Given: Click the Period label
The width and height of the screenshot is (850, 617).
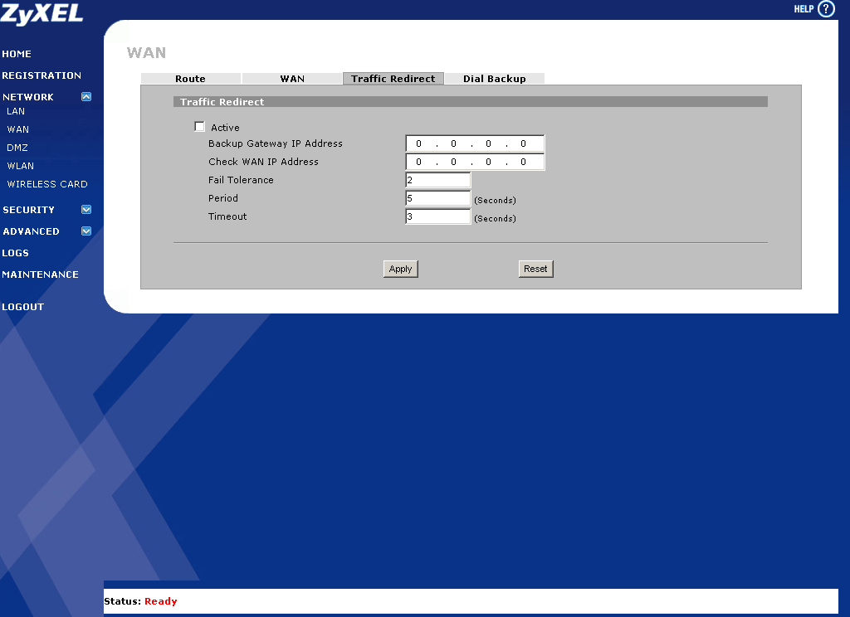Looking at the screenshot, I should [x=222, y=198].
